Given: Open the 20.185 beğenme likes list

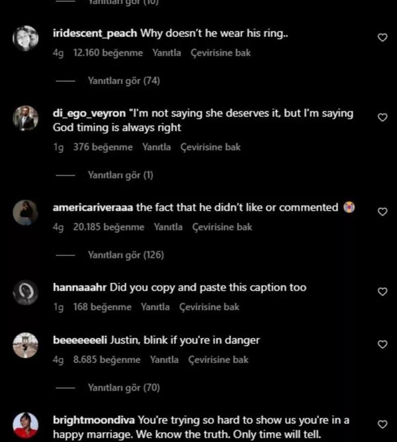Looking at the screenshot, I should 109,227.
